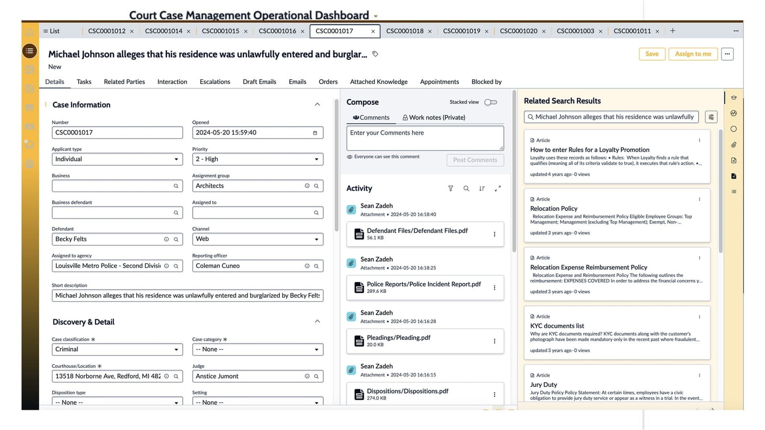Search within the Activity stream
This screenshot has height=430, width=765.
[466, 189]
